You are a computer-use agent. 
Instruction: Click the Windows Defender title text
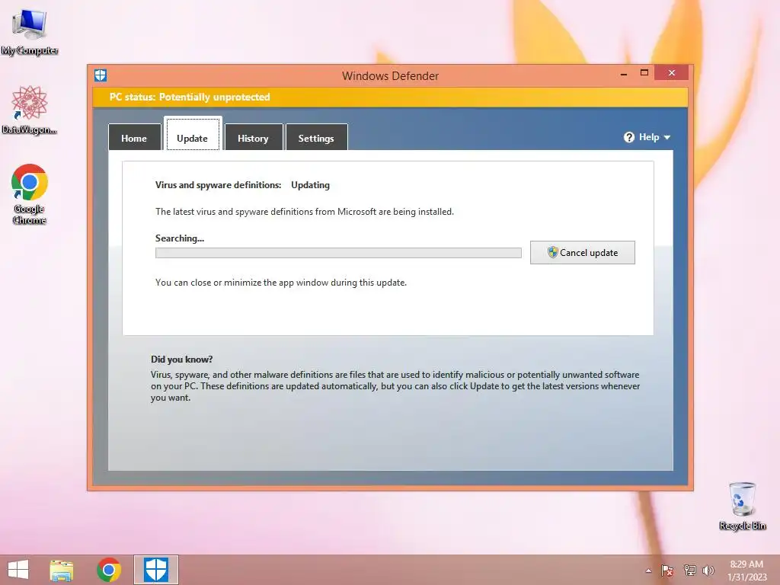391,75
